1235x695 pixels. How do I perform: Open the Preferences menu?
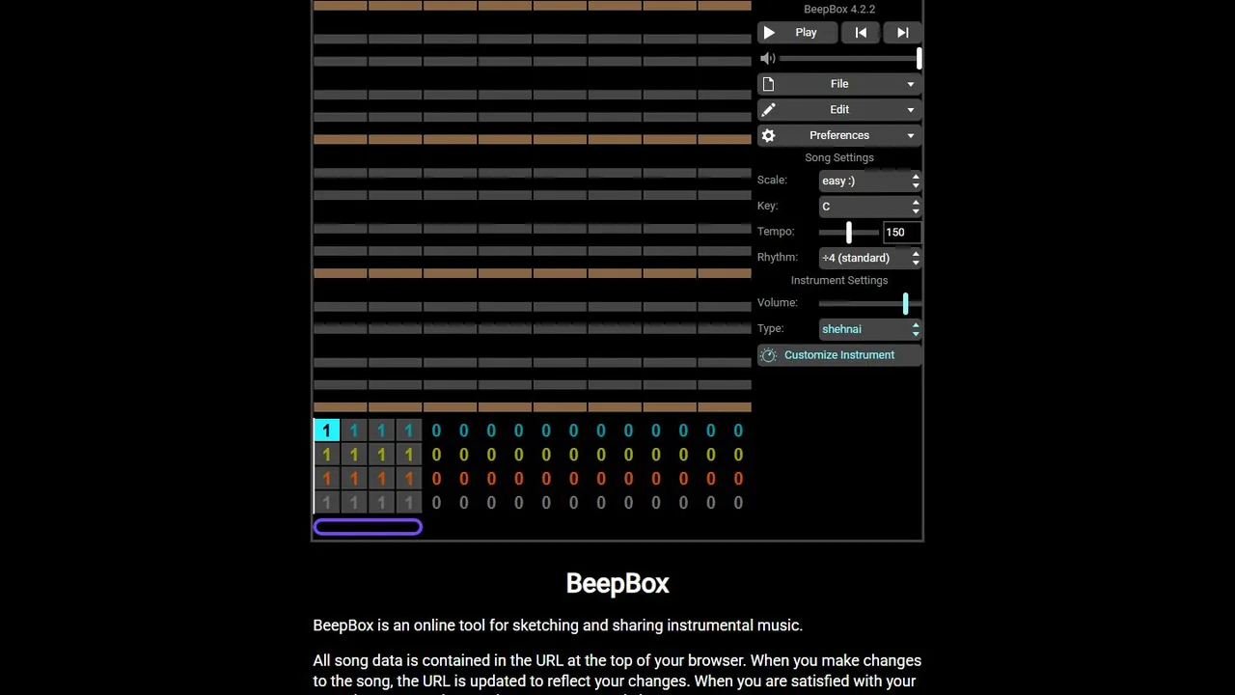(x=839, y=136)
